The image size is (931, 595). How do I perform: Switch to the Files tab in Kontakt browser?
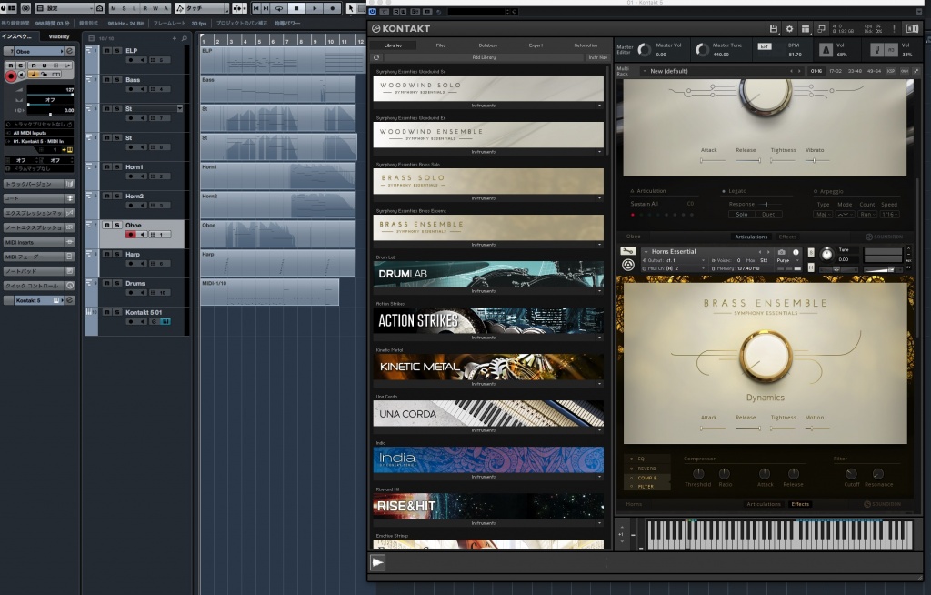tap(441, 45)
